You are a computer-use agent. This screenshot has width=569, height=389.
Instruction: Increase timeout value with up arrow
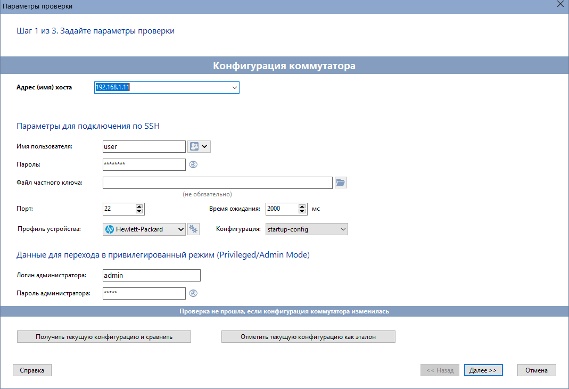[302, 206]
